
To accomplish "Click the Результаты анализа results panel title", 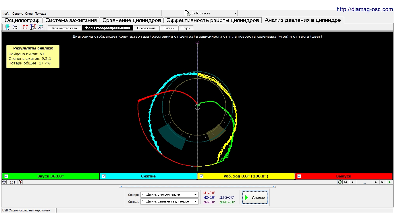I will pyautogui.click(x=33, y=48).
